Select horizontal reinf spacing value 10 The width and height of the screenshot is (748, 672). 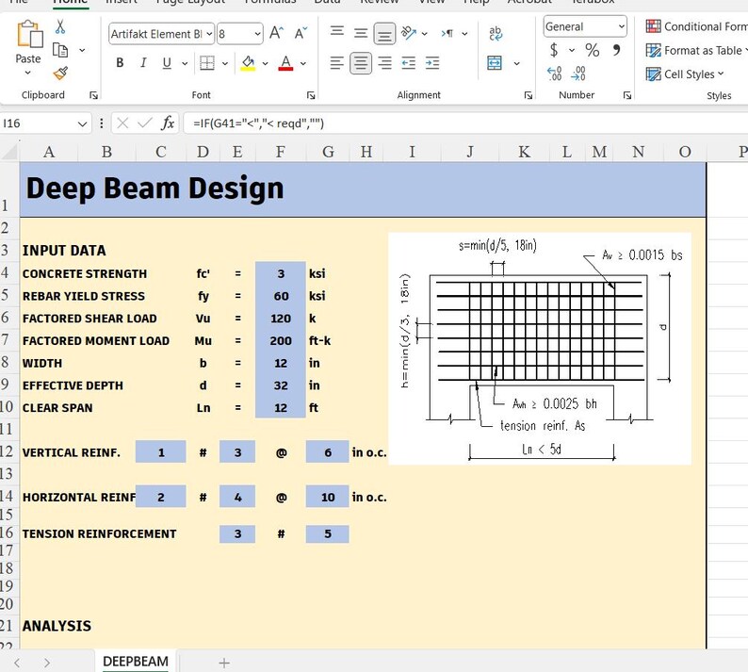pos(327,497)
